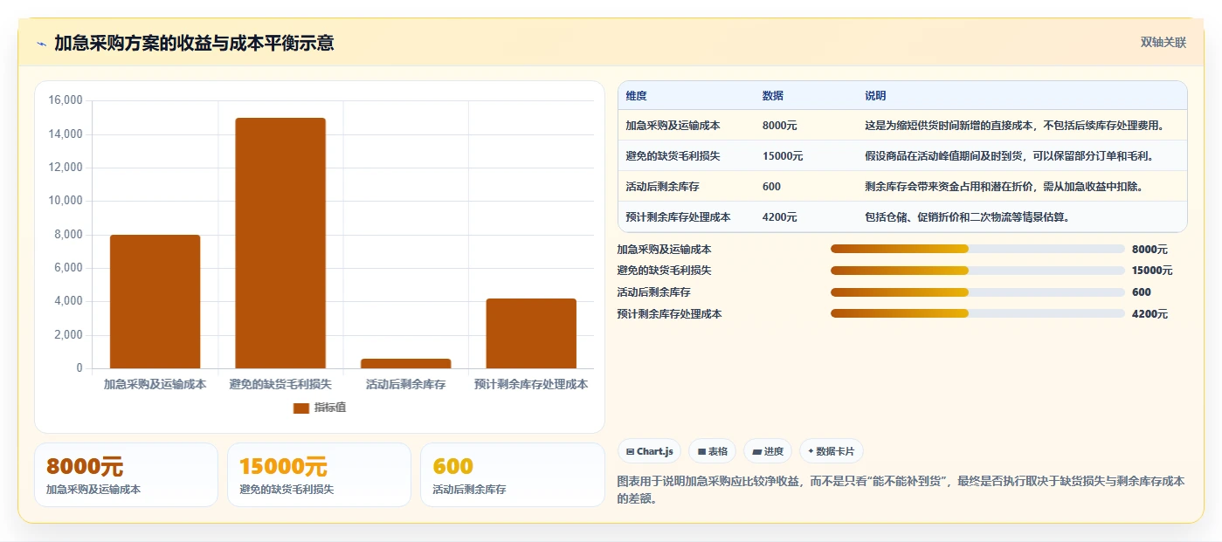Select the 表格 tag chip
This screenshot has height=542, width=1222.
coord(712,451)
